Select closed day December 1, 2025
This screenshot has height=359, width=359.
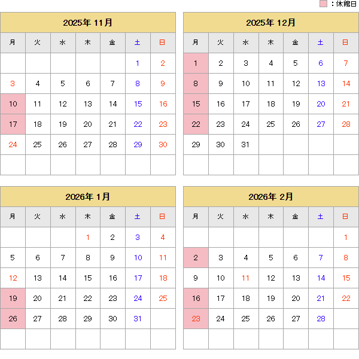coord(196,63)
